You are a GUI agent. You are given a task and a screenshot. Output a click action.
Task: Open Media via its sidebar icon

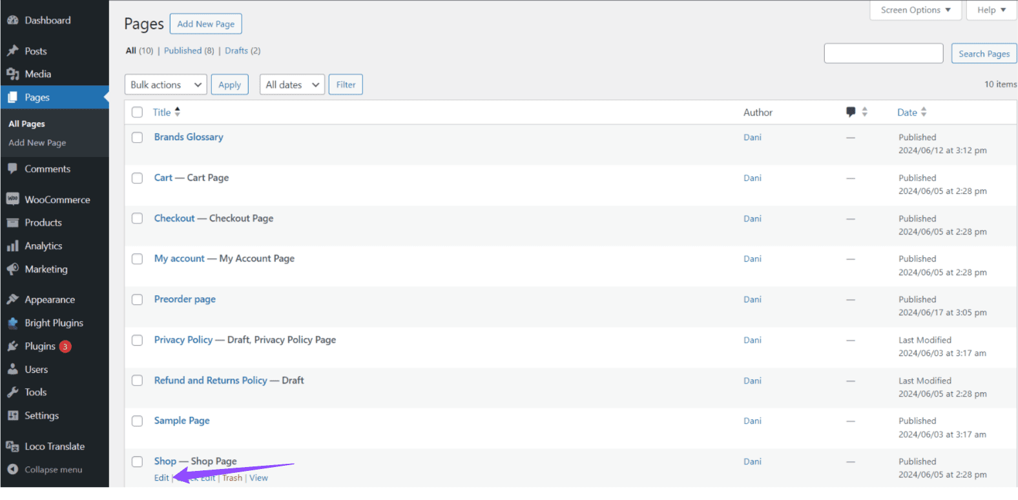coord(13,74)
